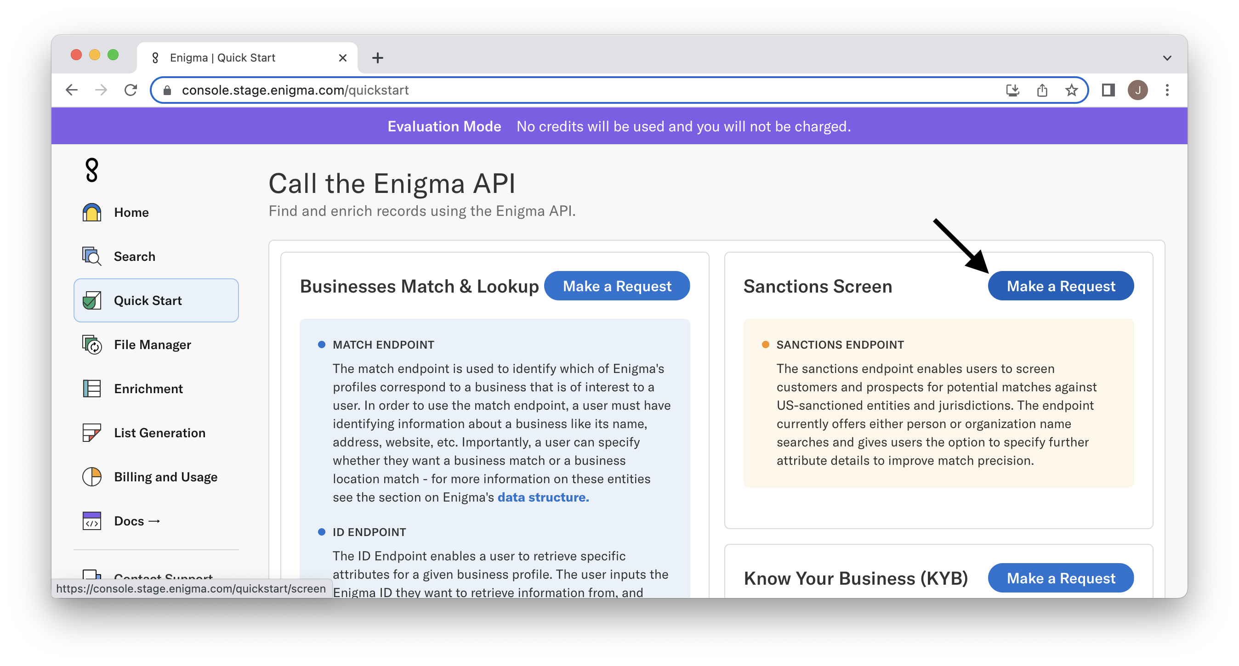Click the browser share icon

(x=1042, y=90)
